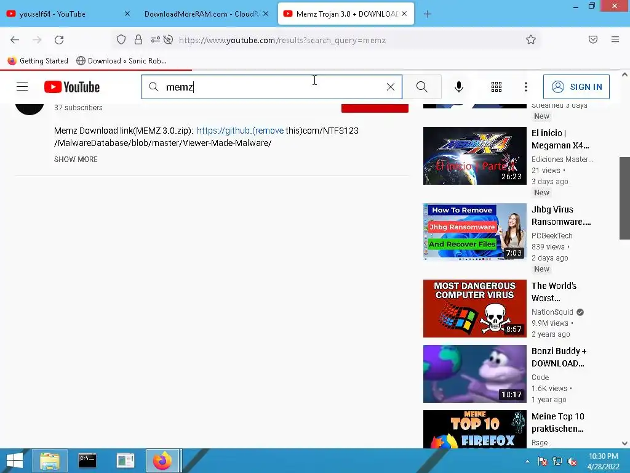The width and height of the screenshot is (630, 473).
Task: Click the page vertical scrollbar thumb
Action: [624, 198]
